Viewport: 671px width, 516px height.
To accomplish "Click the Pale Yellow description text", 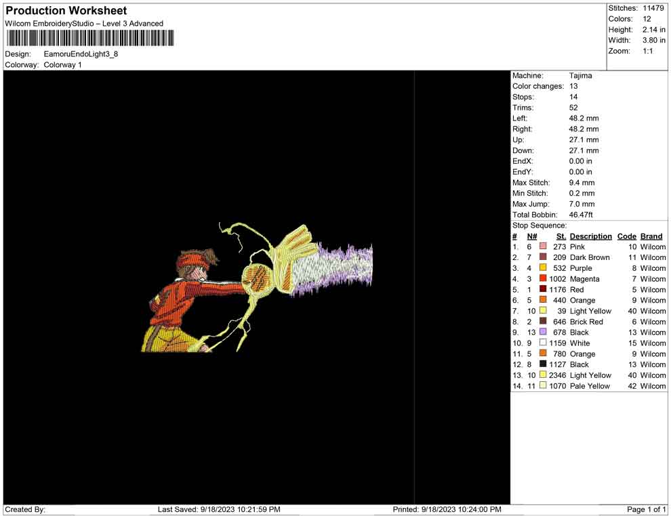I will point(590,385).
